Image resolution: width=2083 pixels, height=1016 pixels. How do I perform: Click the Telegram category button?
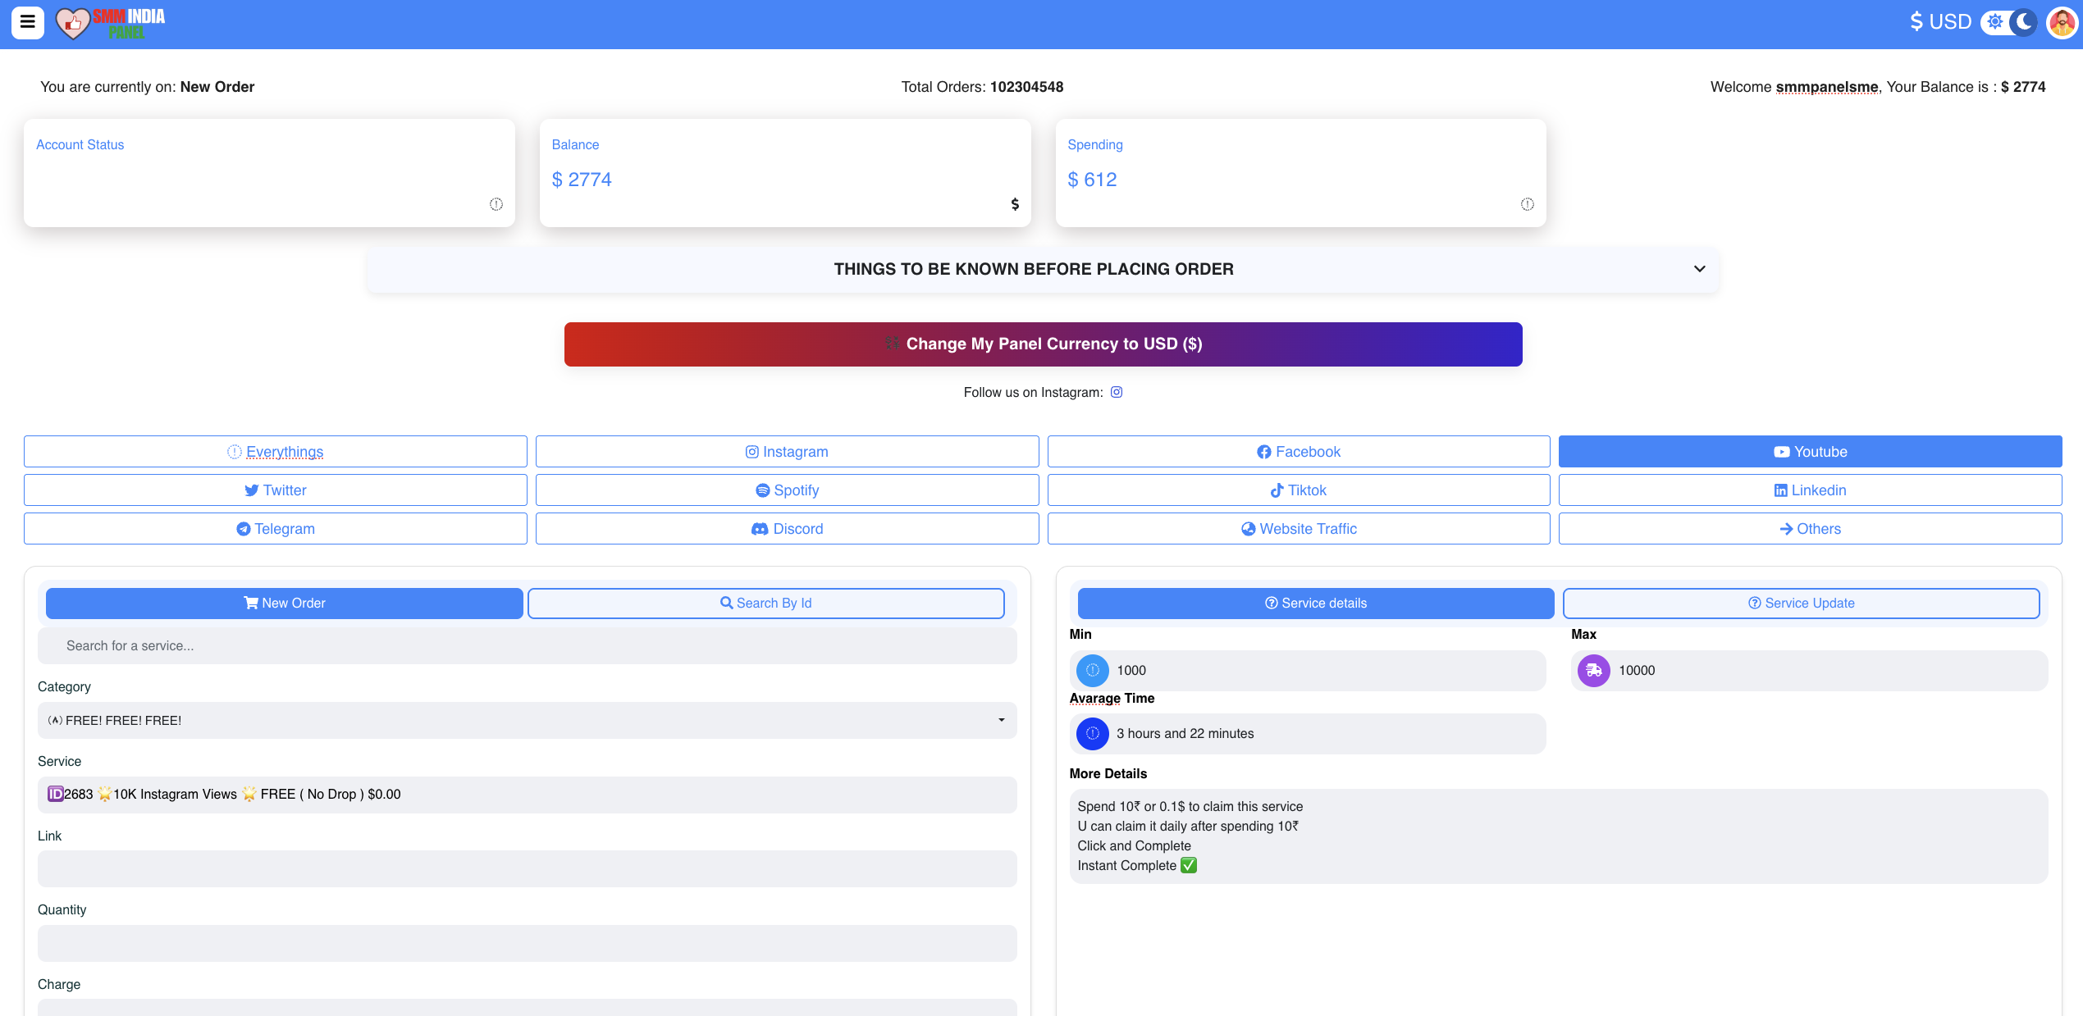pyautogui.click(x=275, y=529)
